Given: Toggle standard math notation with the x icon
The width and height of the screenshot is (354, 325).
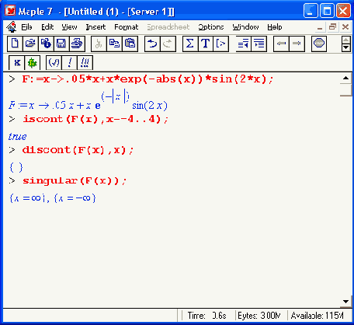Looking at the screenshot, I should (x=17, y=63).
